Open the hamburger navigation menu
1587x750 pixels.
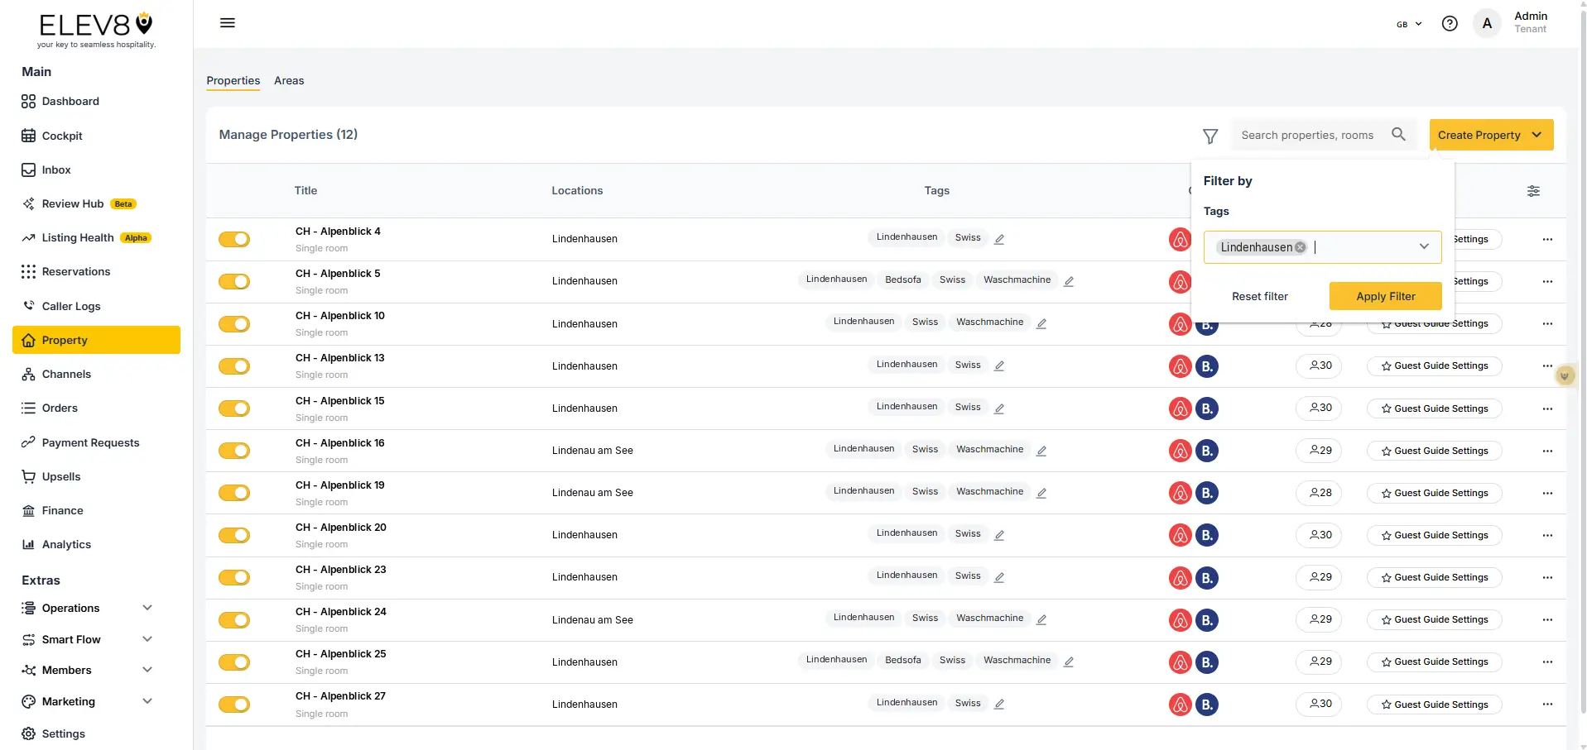(228, 23)
